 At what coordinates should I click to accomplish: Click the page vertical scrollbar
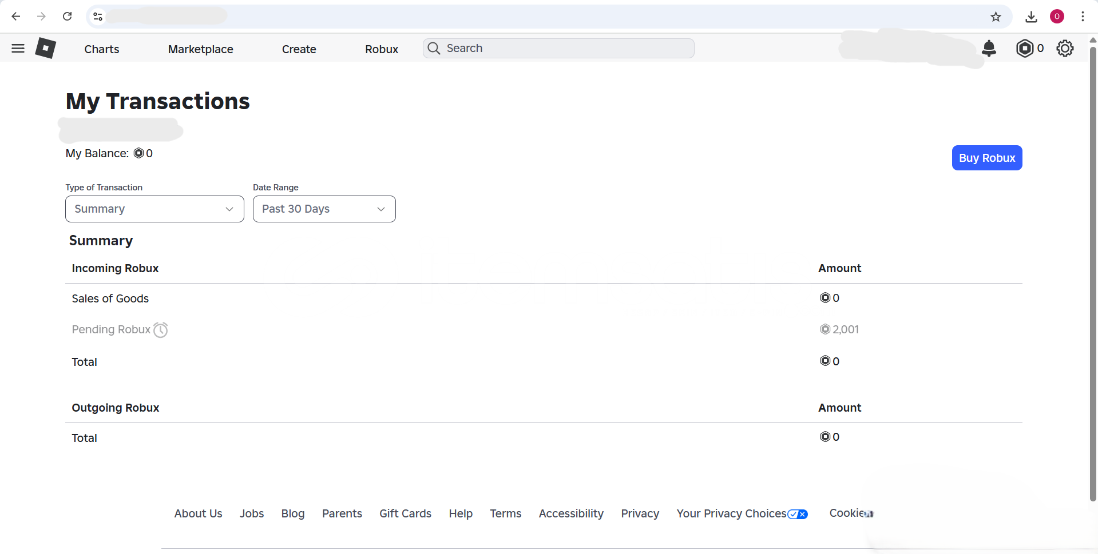[1093, 274]
